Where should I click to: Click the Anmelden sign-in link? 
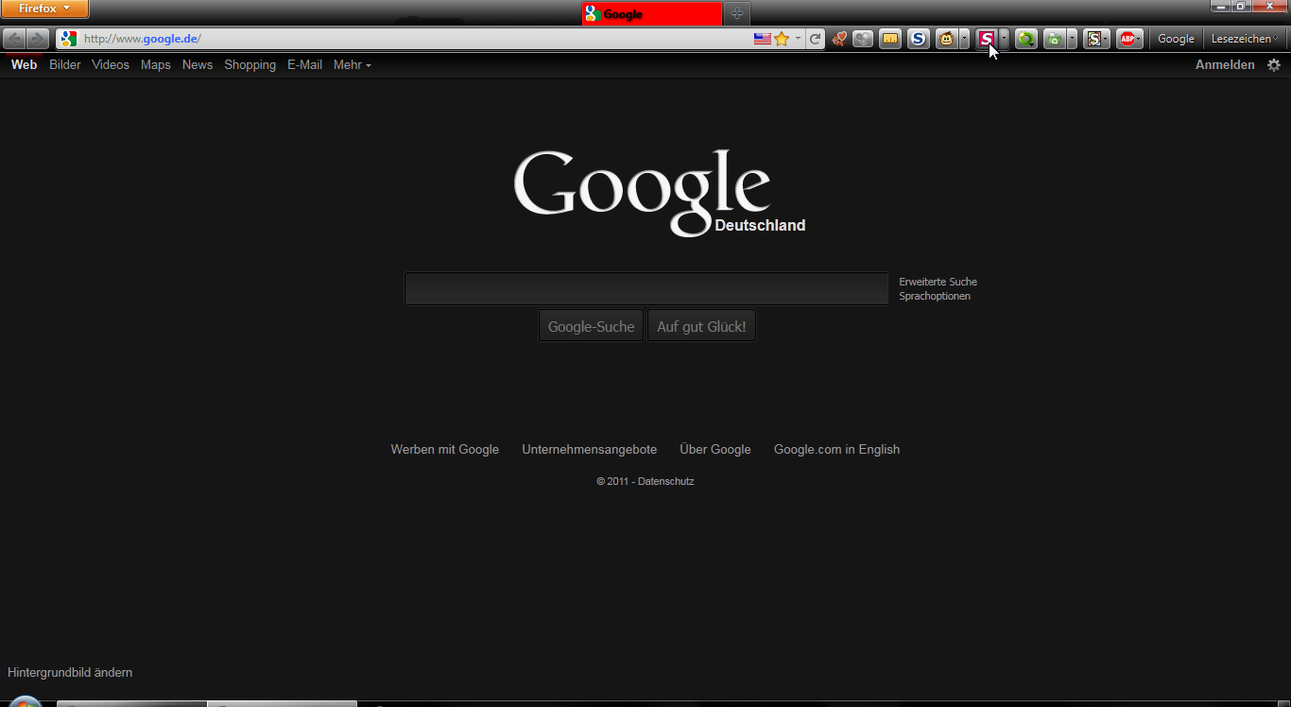(x=1225, y=65)
